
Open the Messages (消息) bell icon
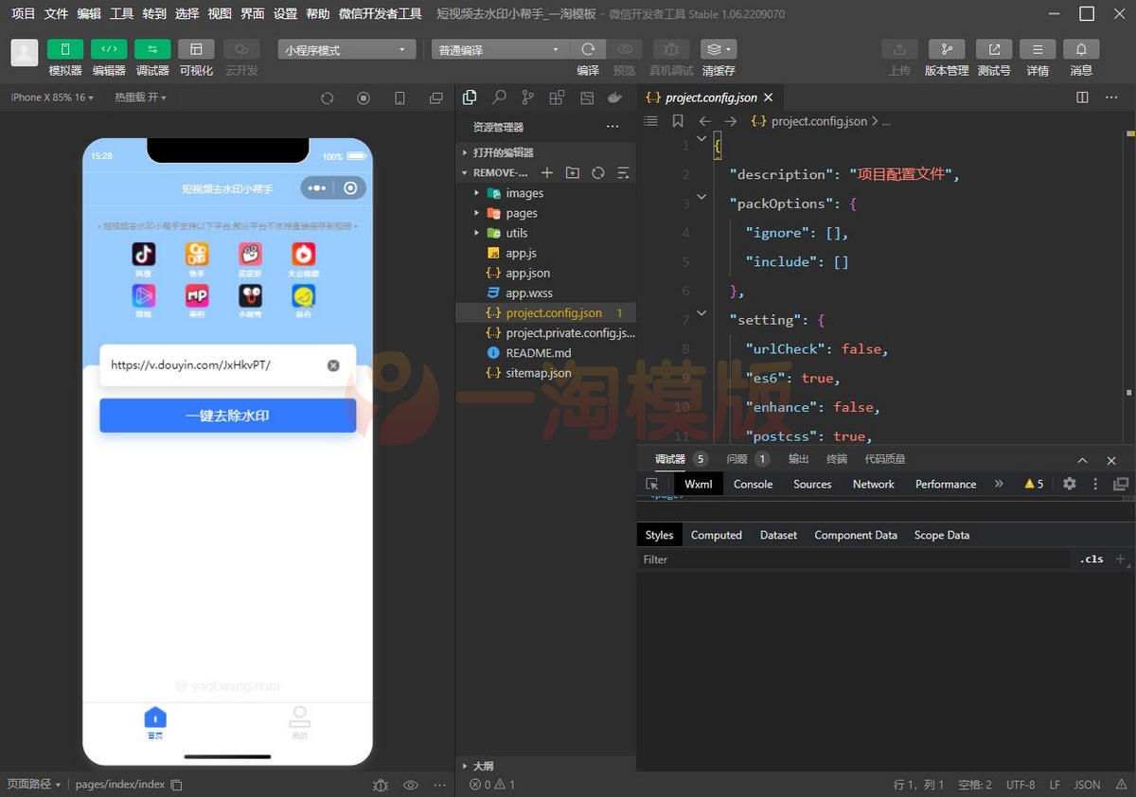point(1081,49)
